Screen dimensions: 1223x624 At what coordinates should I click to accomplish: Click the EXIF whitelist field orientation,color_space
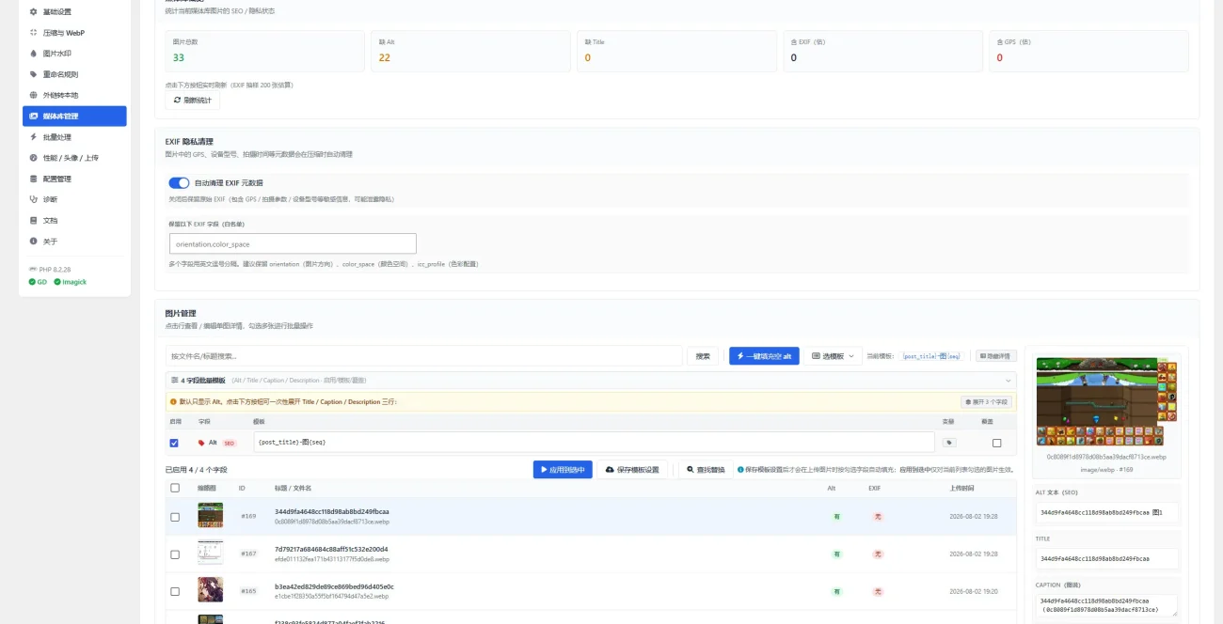[x=293, y=243]
